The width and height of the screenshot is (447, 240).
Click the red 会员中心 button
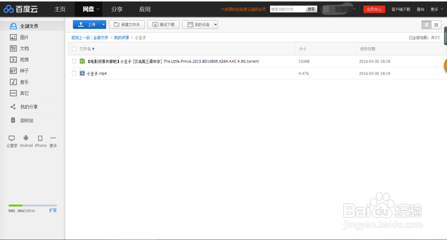374,9
